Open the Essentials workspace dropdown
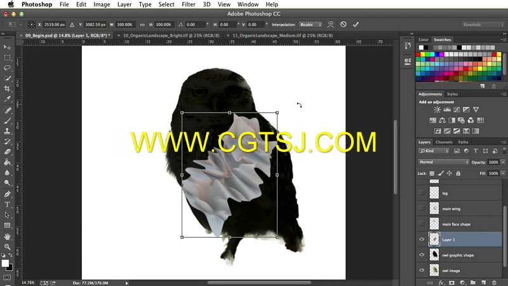Viewport: 508px width, 286px height. click(x=483, y=24)
